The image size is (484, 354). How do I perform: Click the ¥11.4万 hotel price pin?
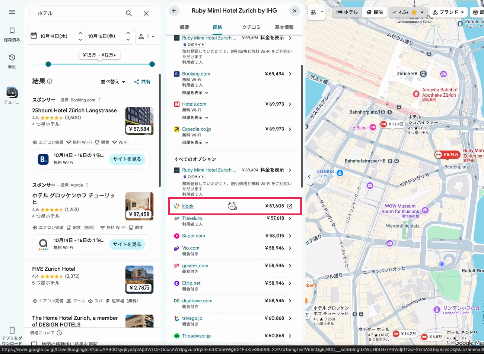pos(392,124)
